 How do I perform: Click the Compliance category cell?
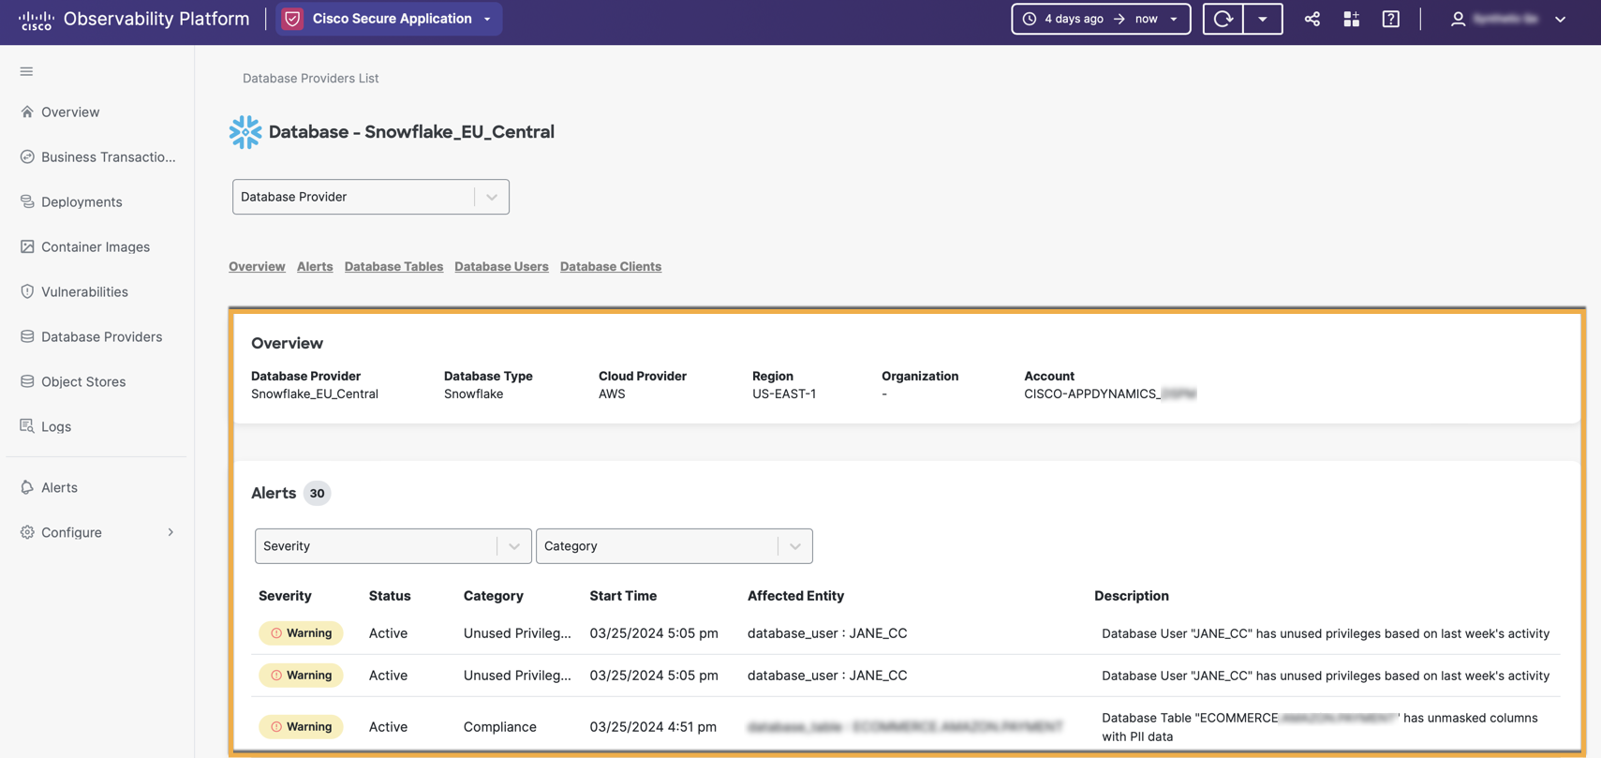(500, 726)
